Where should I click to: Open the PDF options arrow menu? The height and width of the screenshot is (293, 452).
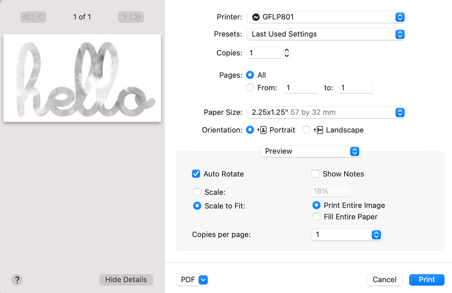(x=203, y=280)
